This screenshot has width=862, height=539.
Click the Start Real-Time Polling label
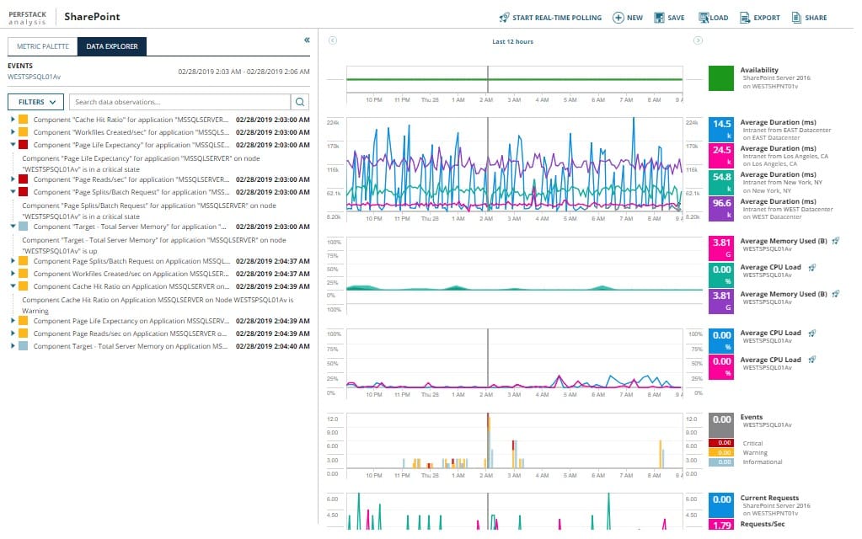pos(557,18)
